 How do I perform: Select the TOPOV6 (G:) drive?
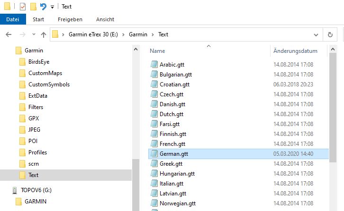point(36,190)
